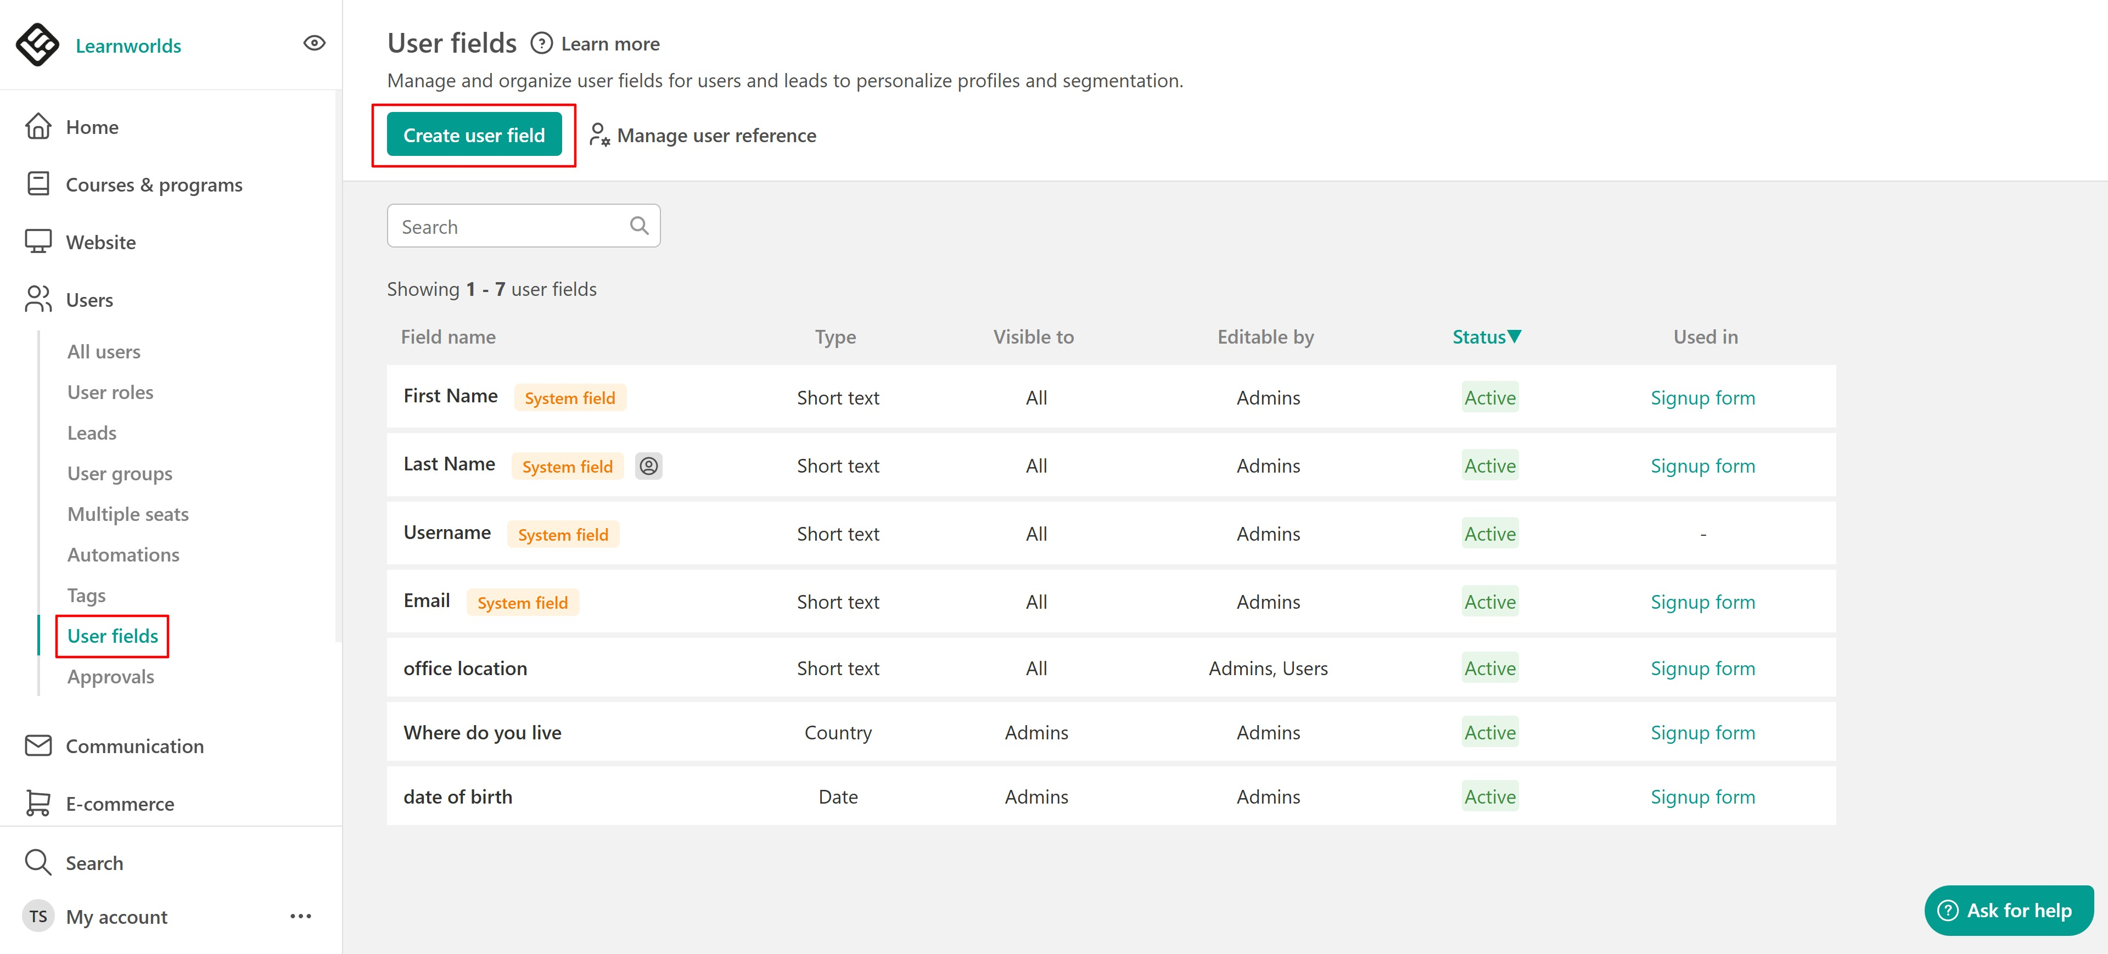The height and width of the screenshot is (954, 2108).
Task: Open the Learn more help icon
Action: pyautogui.click(x=541, y=43)
